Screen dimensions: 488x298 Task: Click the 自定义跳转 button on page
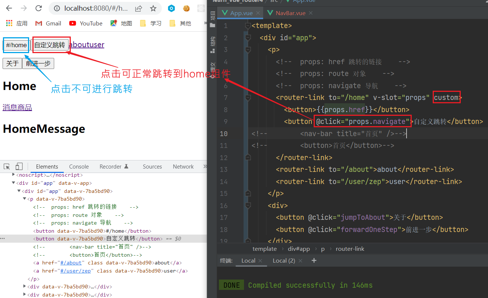coord(50,45)
